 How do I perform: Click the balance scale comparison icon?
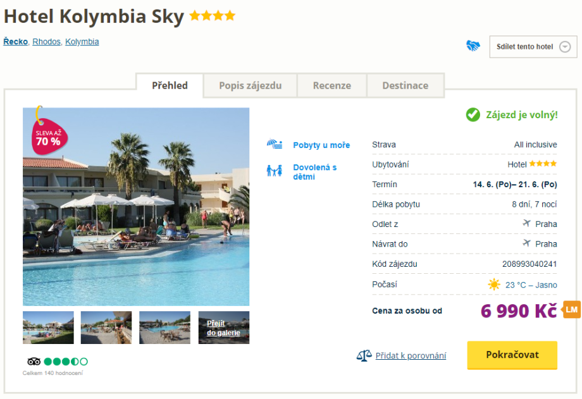(364, 355)
